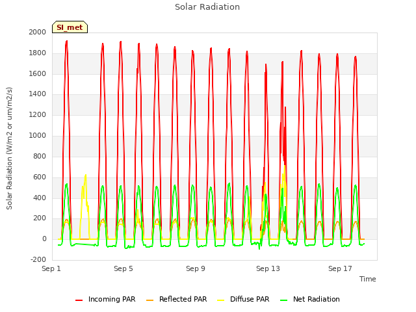
Task: Select the Sep 5 x-axis label
Action: (x=123, y=268)
